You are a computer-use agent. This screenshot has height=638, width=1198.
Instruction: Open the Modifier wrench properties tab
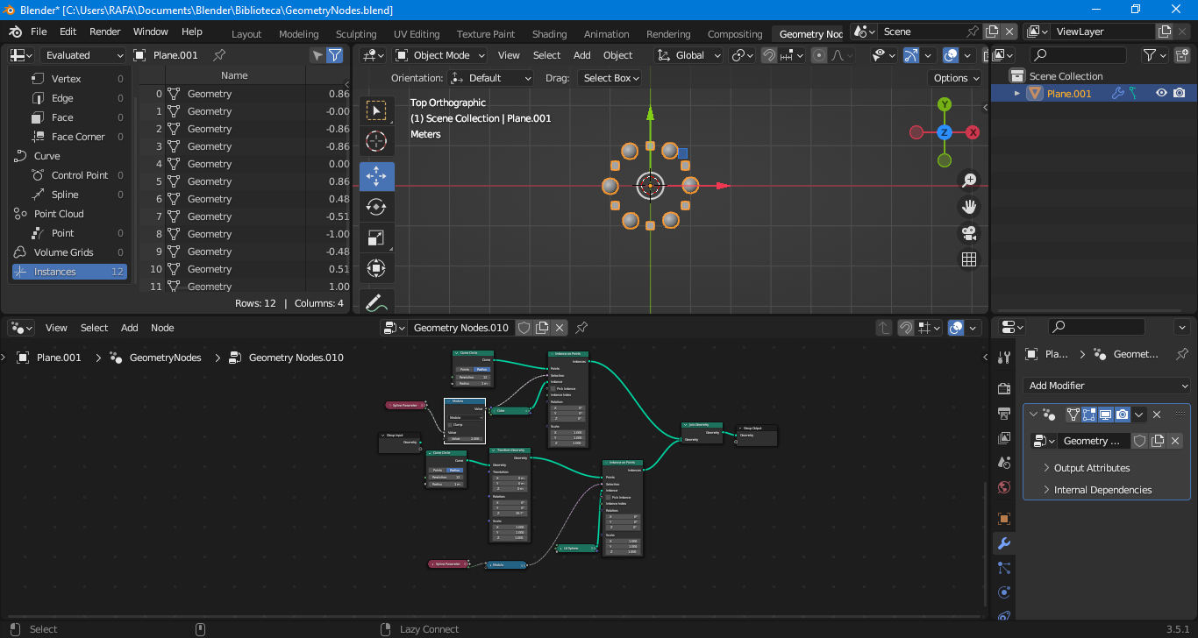pyautogui.click(x=1004, y=543)
